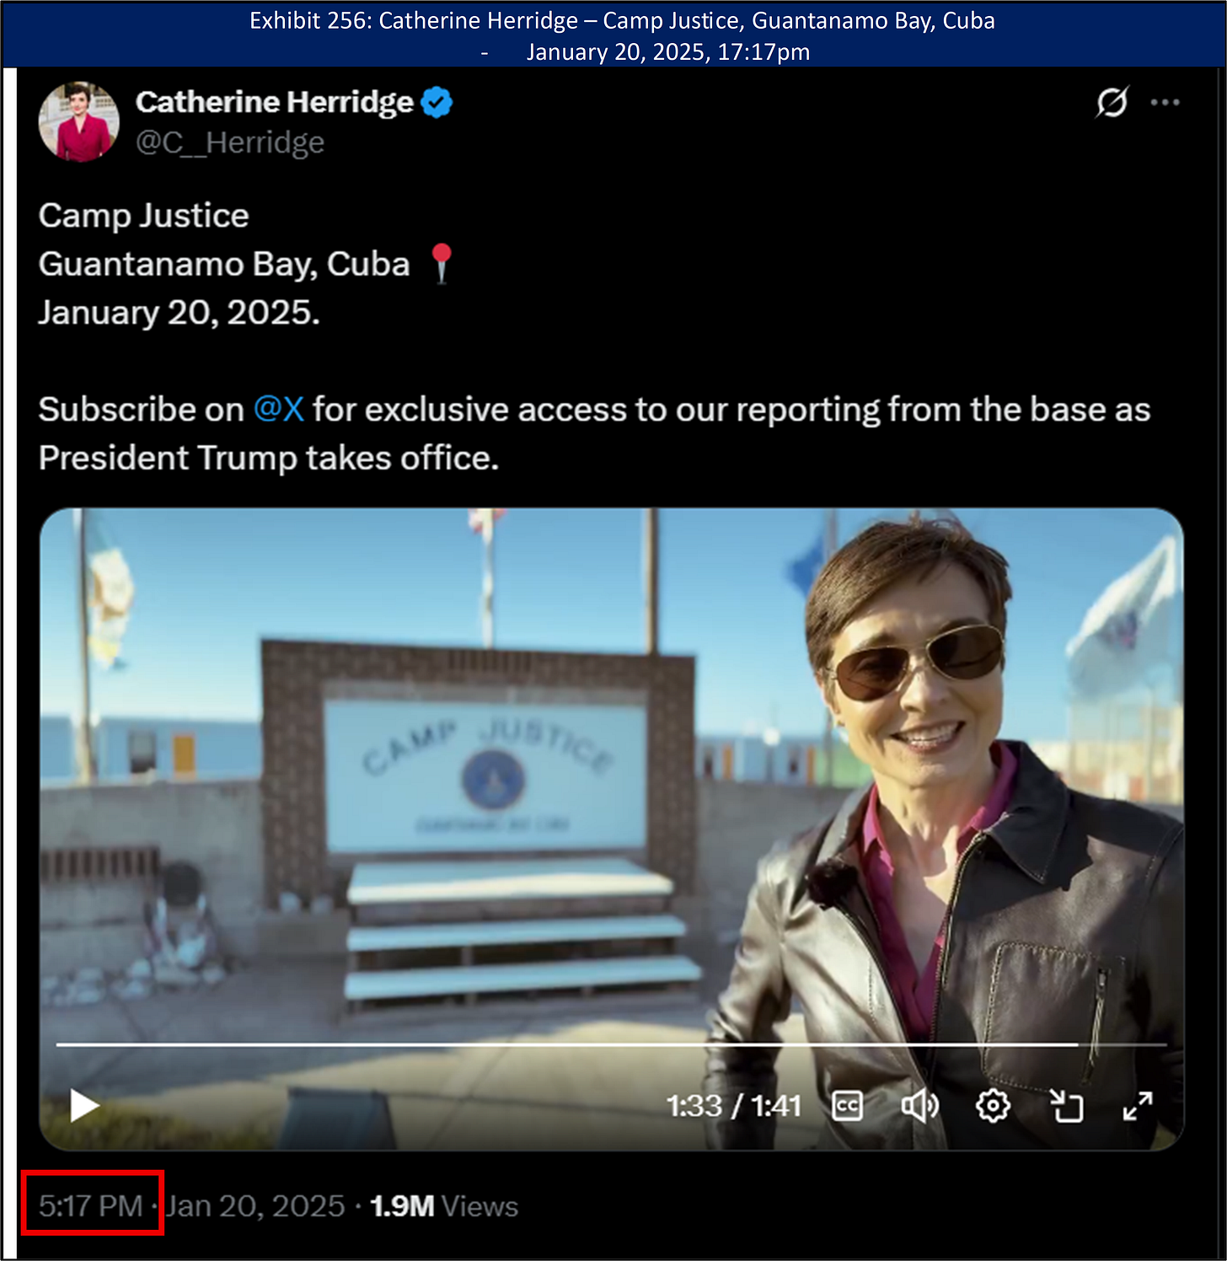Open Catherine Herridge's profile avatar
This screenshot has width=1227, height=1261.
tap(79, 122)
